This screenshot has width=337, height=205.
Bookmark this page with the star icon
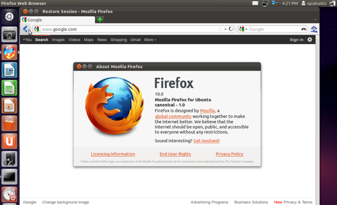[220, 29]
